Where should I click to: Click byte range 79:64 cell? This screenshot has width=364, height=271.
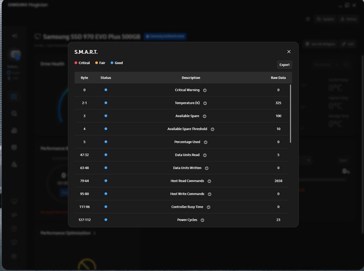84,181
